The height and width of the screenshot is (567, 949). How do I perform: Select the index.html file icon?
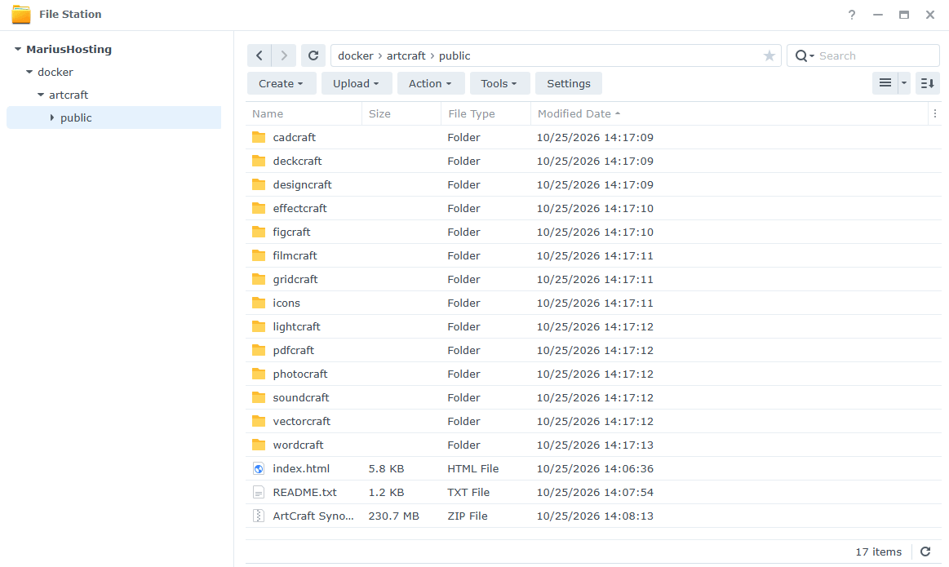click(x=259, y=468)
